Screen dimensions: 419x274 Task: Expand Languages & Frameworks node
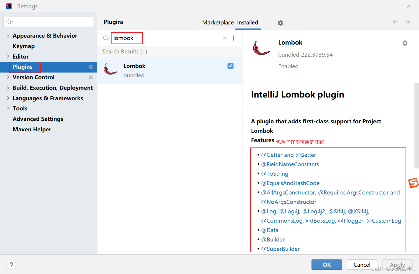coord(8,98)
